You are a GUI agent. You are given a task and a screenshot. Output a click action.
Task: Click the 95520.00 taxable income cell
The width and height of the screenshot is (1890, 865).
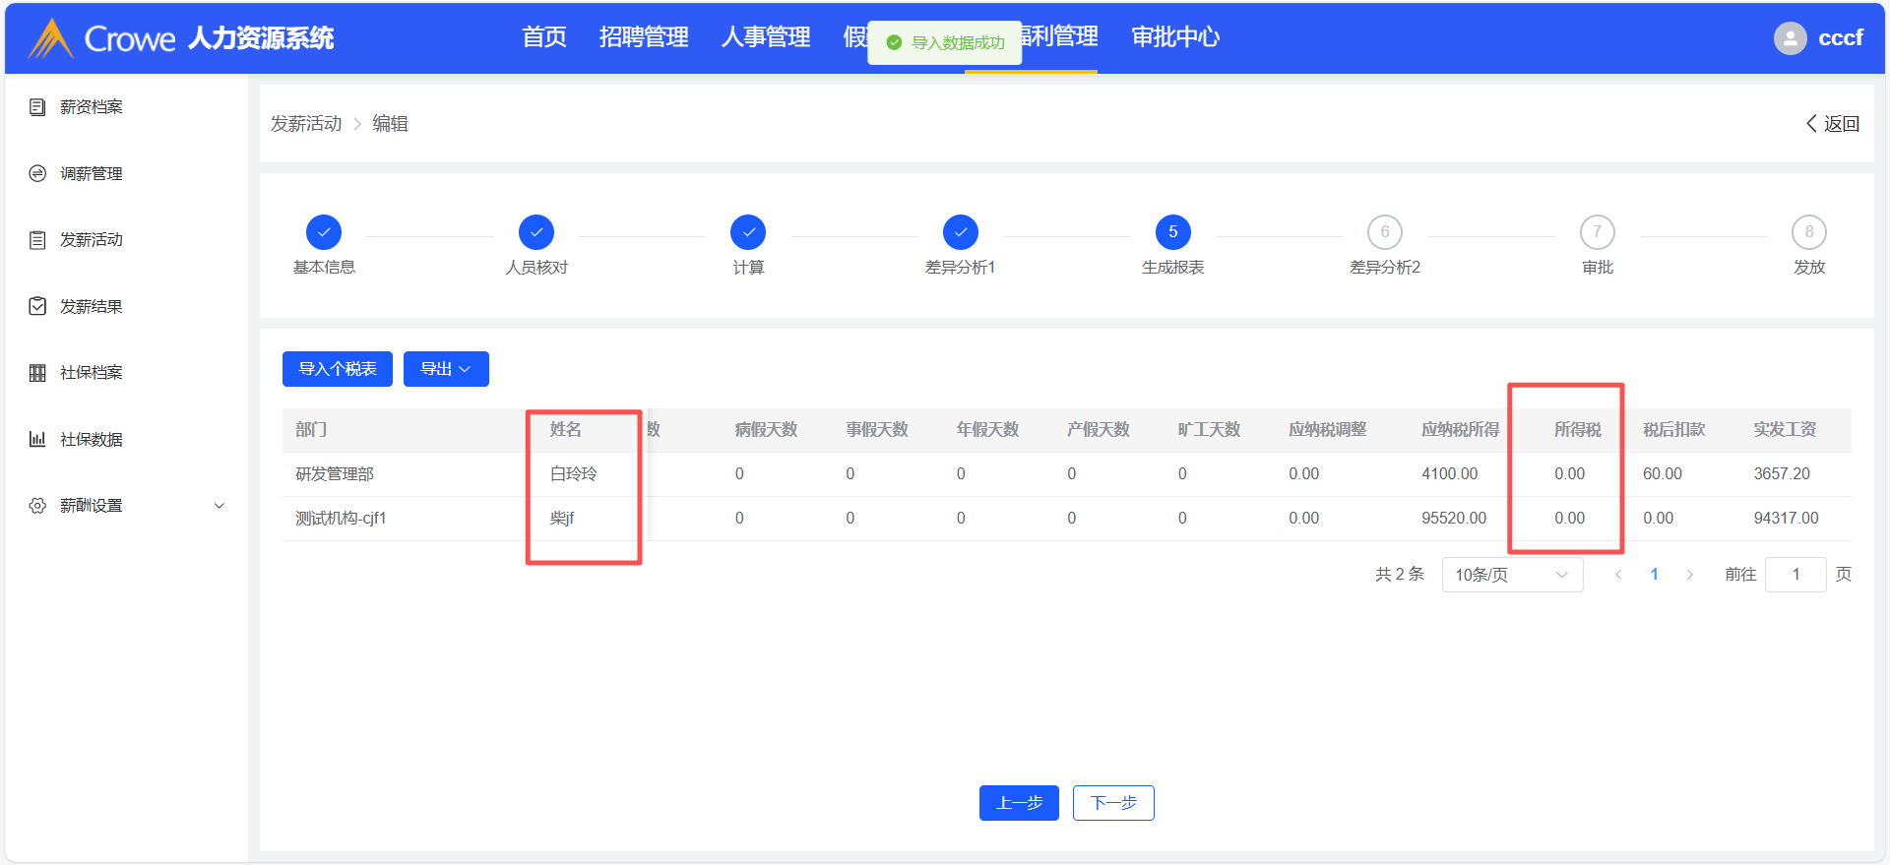coord(1454,519)
